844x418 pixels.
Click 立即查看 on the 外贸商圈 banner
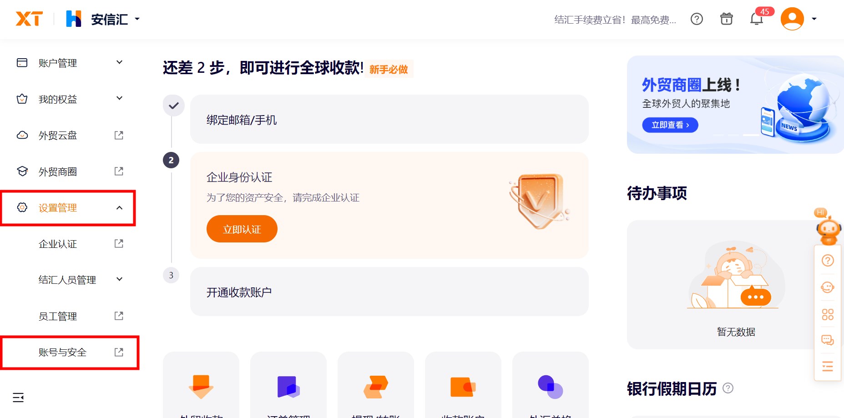[x=670, y=125]
